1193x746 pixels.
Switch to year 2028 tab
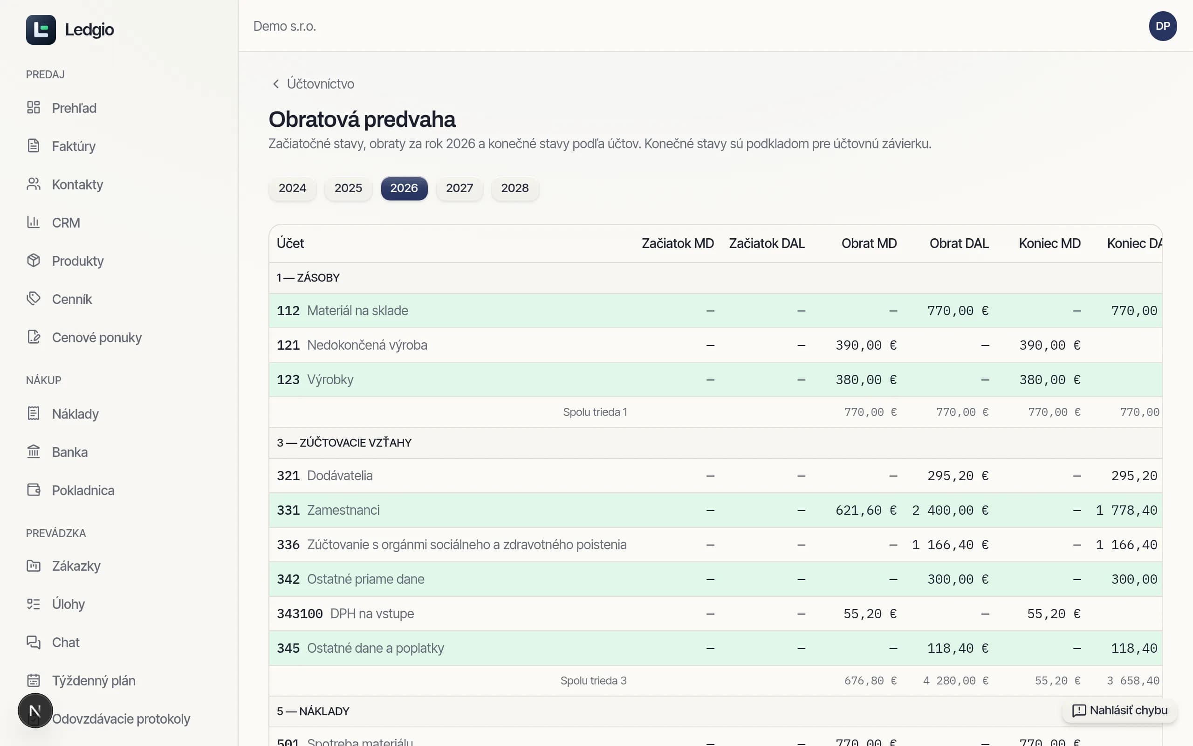point(514,188)
